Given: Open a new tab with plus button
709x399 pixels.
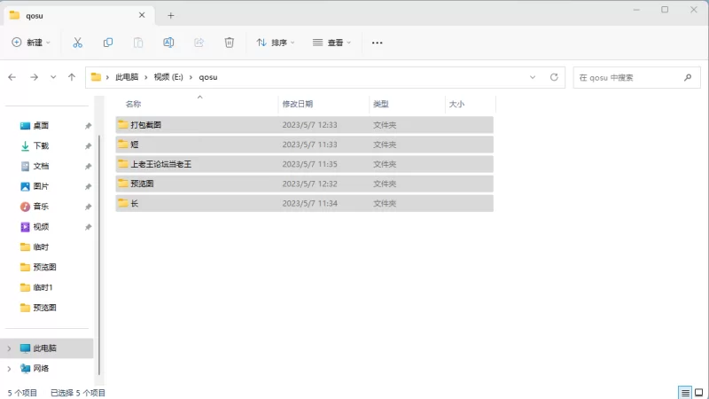Looking at the screenshot, I should coord(171,15).
